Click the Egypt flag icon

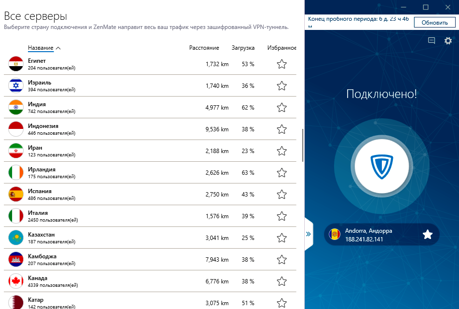[x=16, y=64]
